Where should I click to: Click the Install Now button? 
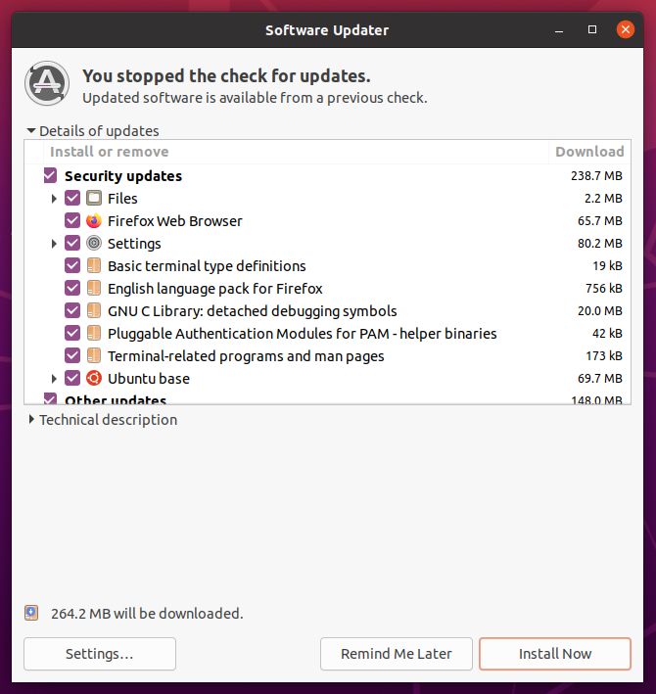tap(554, 654)
